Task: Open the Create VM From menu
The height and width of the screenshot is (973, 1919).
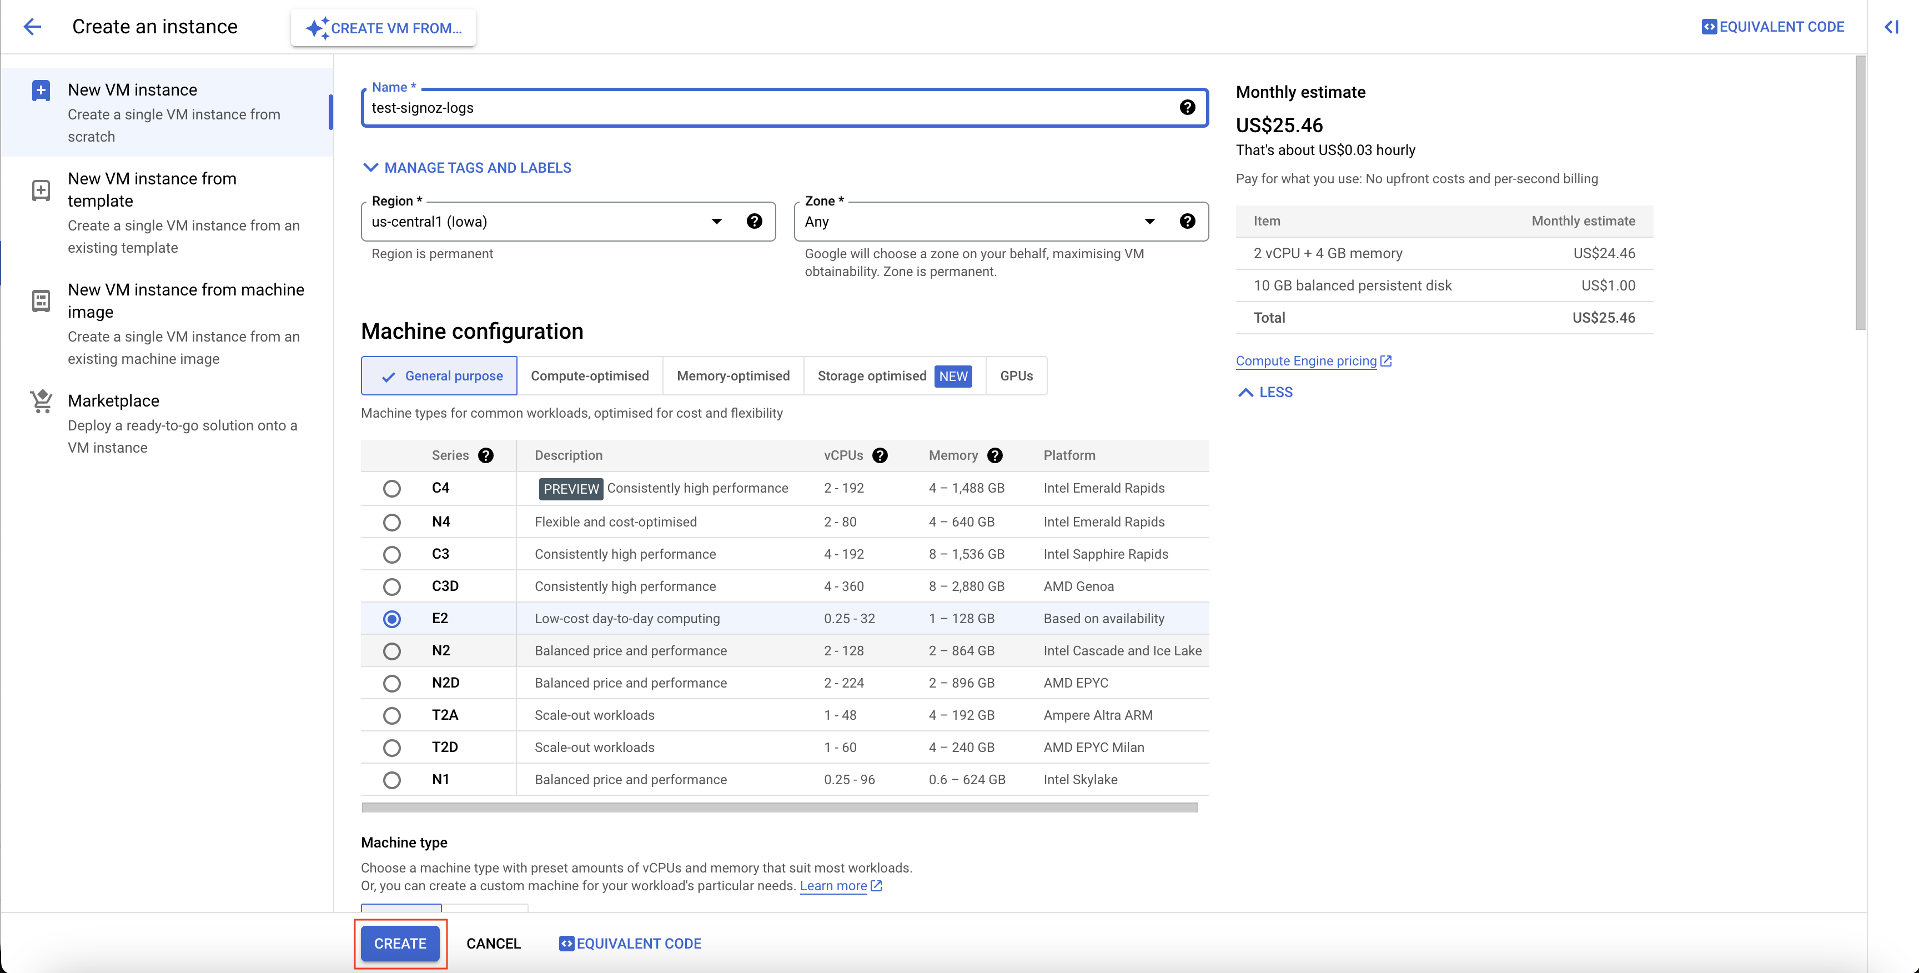Action: pyautogui.click(x=384, y=28)
